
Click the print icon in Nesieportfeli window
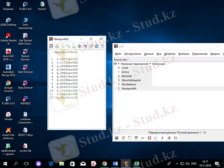coord(57,46)
